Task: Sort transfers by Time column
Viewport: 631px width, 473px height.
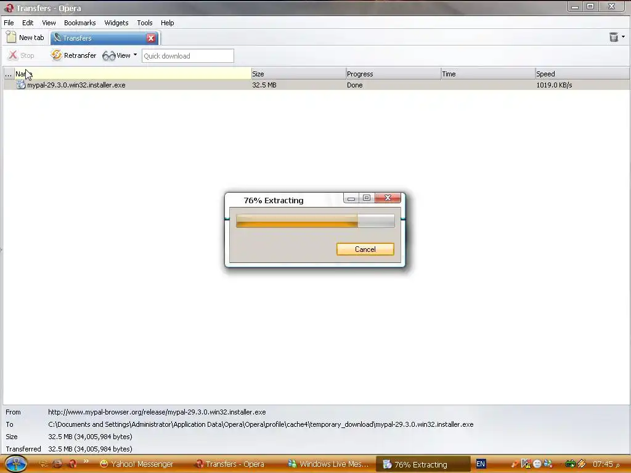Action: (488, 74)
